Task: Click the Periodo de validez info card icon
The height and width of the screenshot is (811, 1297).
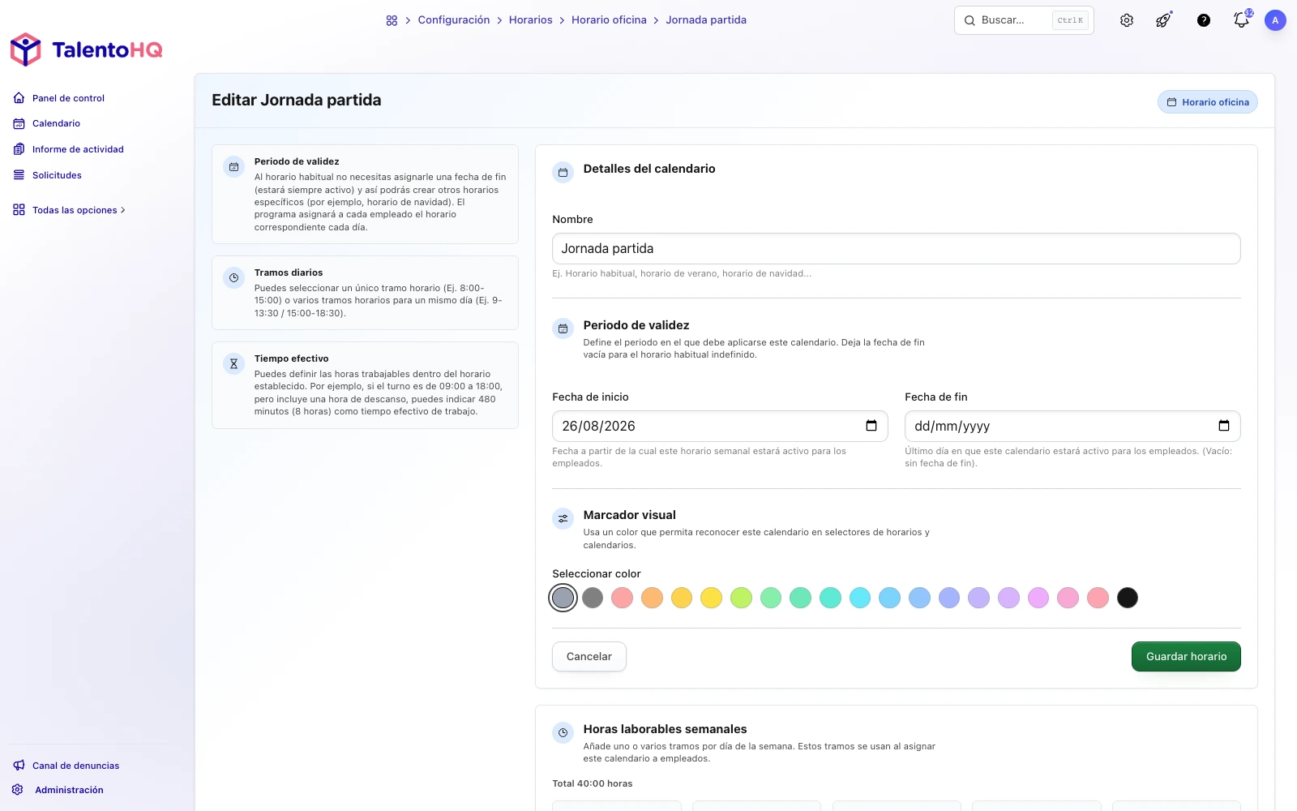Action: pos(233,167)
